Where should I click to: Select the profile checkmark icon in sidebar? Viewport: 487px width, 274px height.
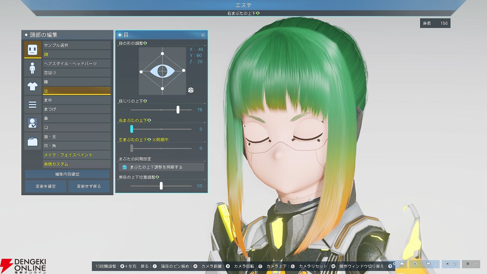coord(33,123)
